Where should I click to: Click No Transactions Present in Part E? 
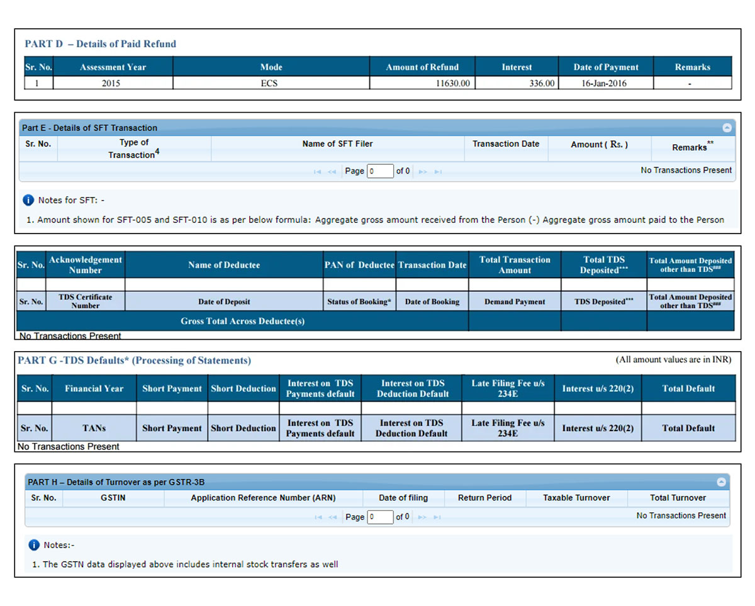click(x=686, y=170)
